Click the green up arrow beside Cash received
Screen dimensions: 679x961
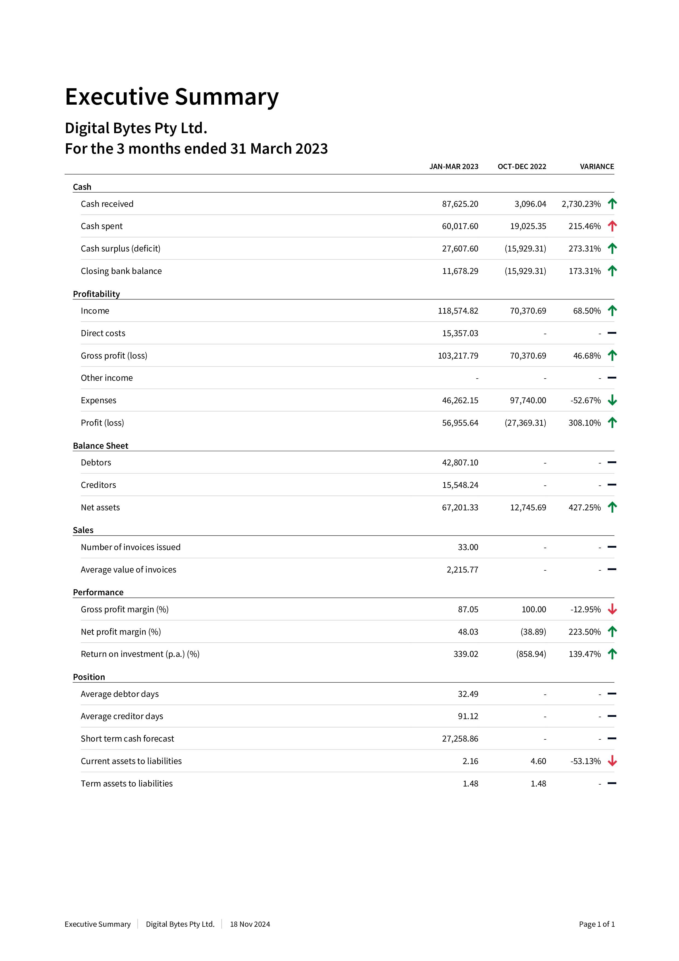612,204
